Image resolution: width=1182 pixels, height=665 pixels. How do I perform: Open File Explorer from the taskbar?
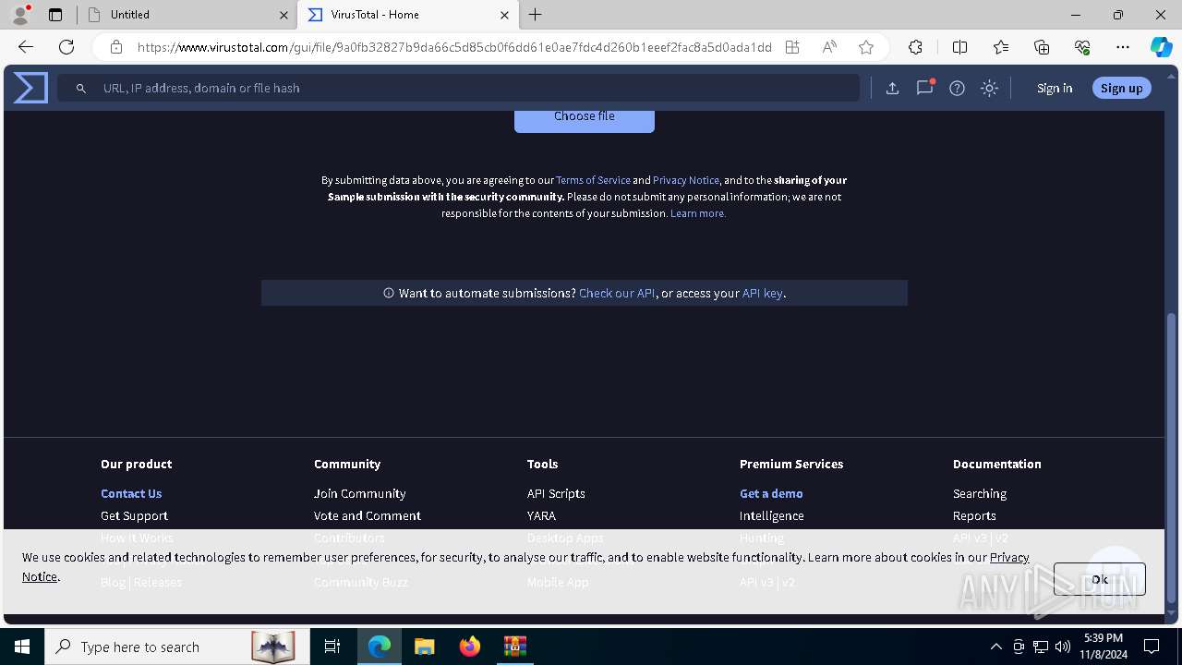425,647
